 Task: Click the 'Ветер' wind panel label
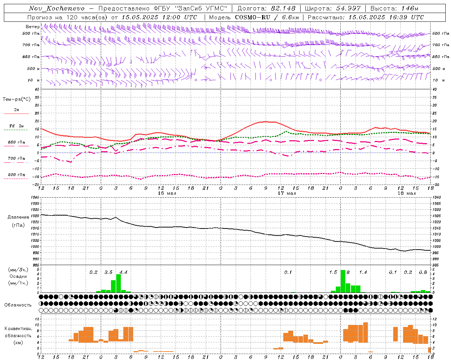32,27
